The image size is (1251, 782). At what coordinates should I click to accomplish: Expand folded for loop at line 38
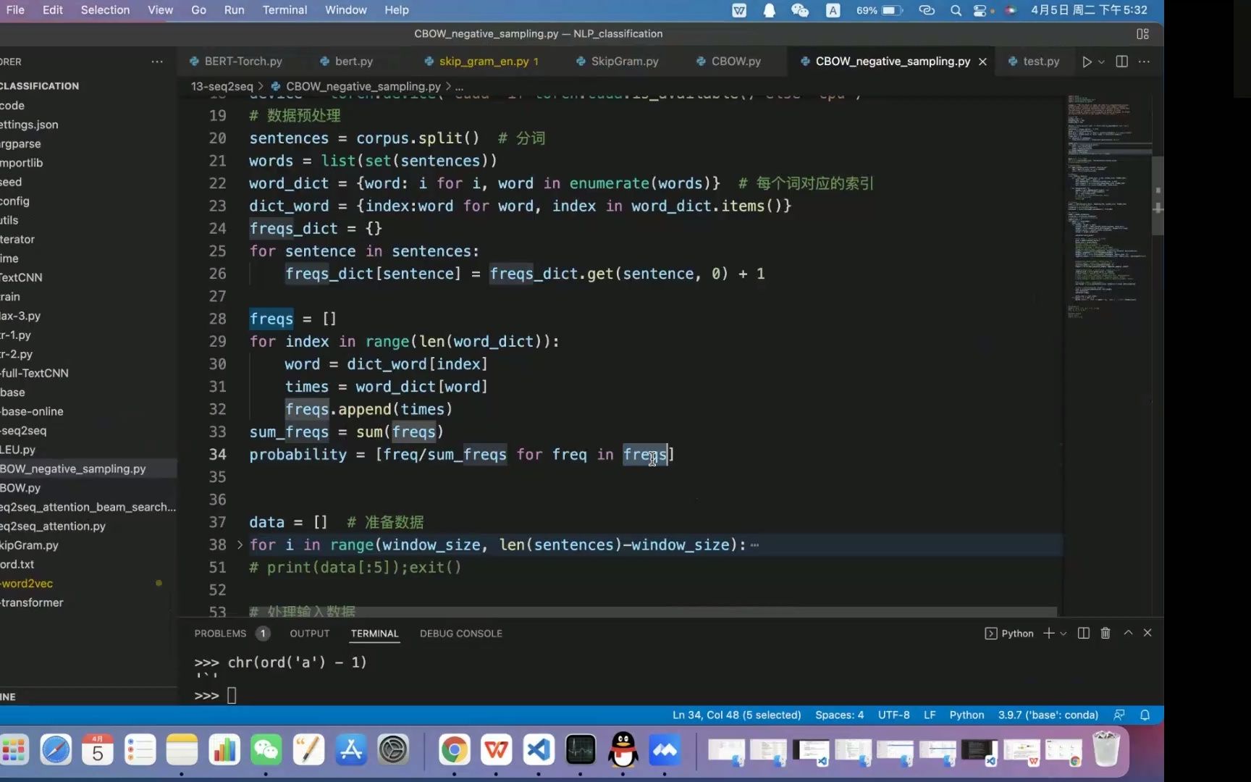tap(240, 545)
